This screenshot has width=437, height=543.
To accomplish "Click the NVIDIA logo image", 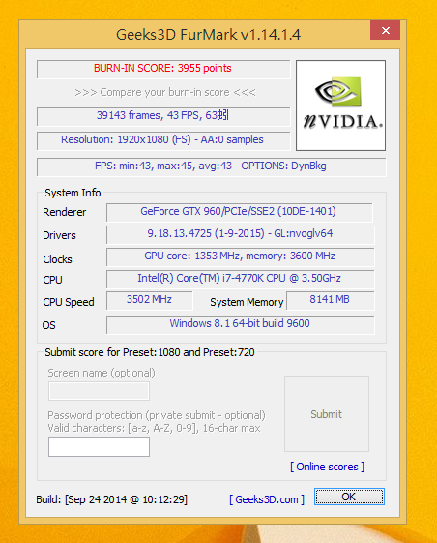I will click(341, 106).
